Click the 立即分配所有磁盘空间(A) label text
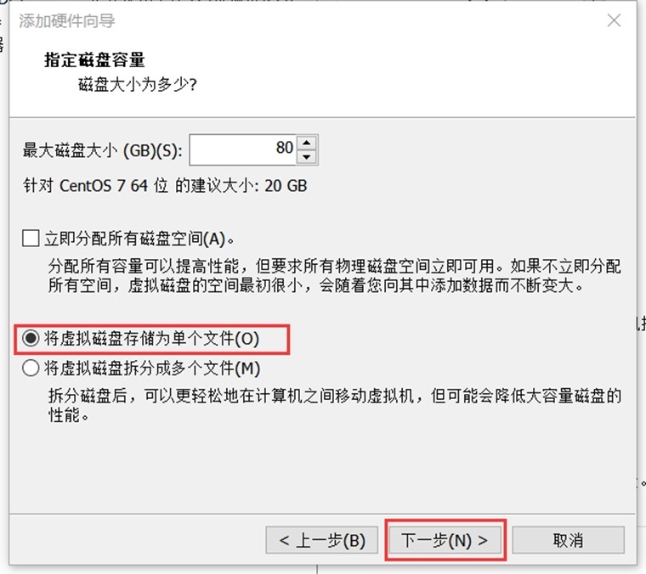Image resolution: width=646 pixels, height=574 pixels. pos(139,239)
